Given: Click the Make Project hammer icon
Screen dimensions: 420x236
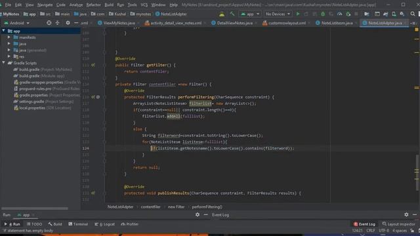Looking at the screenshot, I should [232, 14].
